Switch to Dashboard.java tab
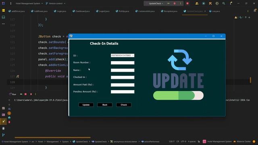The image size is (258, 145). pyautogui.click(x=81, y=11)
